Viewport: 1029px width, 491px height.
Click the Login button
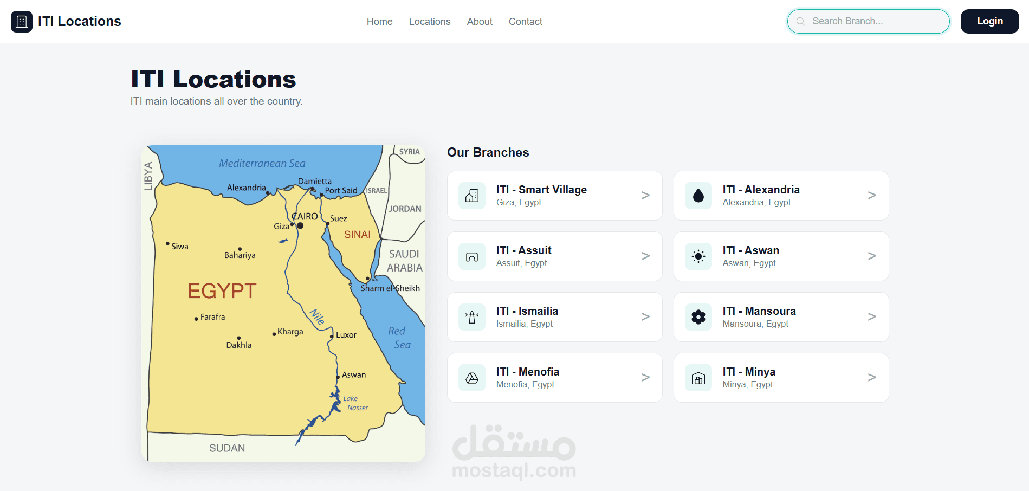(x=989, y=21)
